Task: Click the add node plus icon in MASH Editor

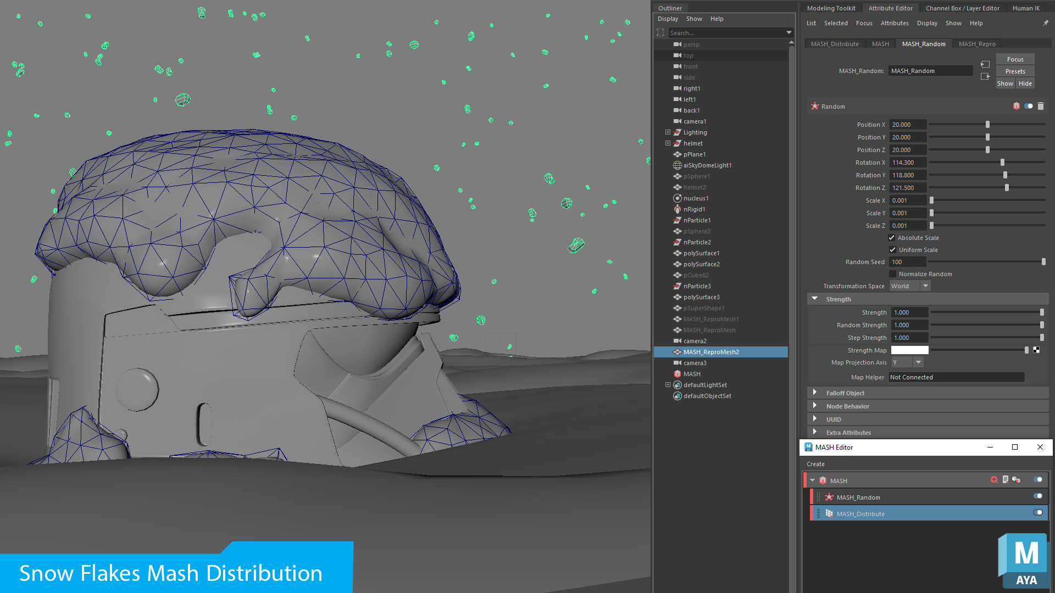Action: click(994, 480)
